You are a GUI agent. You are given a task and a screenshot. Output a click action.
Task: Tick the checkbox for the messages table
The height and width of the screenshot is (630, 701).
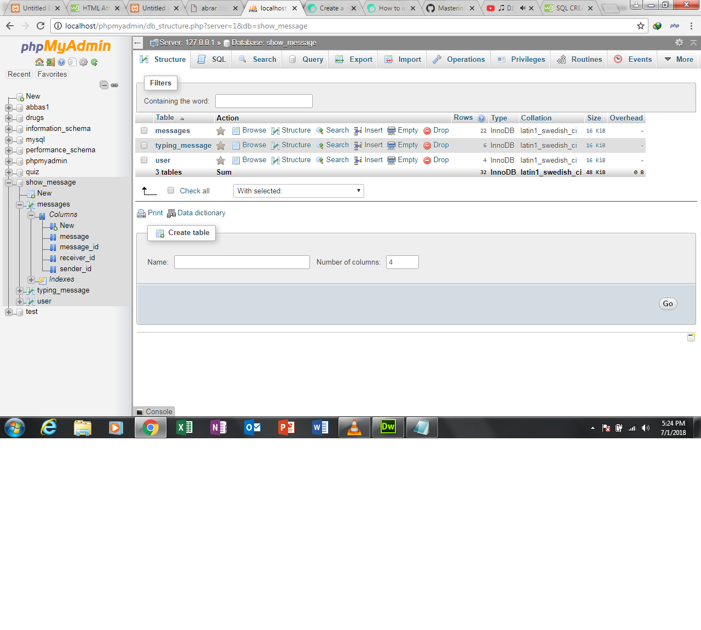click(x=144, y=130)
